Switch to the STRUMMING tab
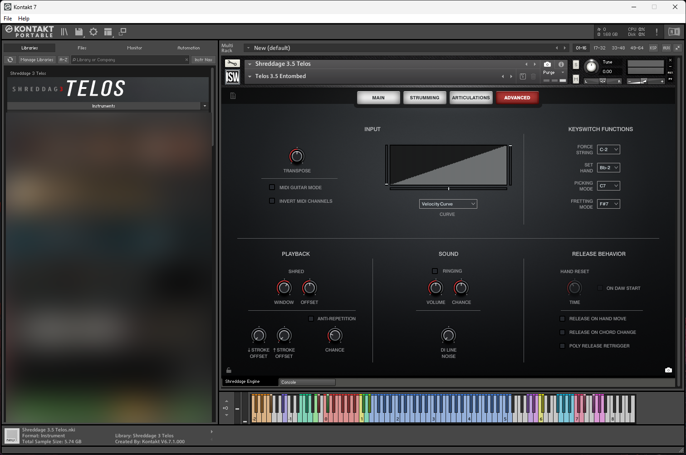 [x=424, y=97]
